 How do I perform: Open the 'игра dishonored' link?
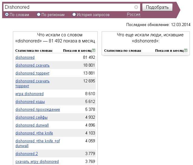30,94
